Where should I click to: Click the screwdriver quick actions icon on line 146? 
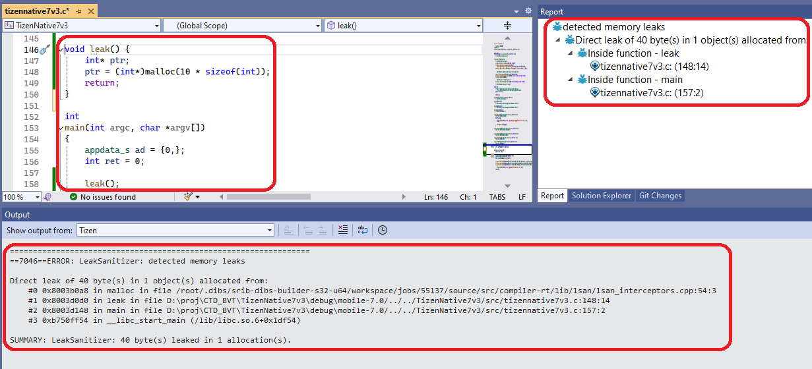[45, 50]
